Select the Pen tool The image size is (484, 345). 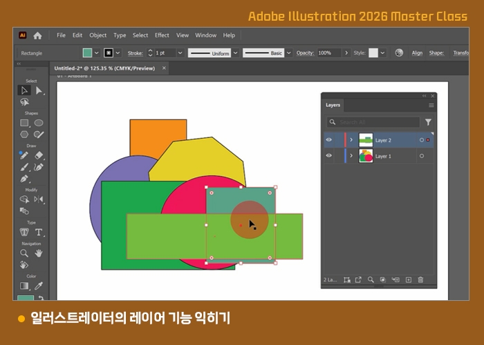tap(24, 179)
